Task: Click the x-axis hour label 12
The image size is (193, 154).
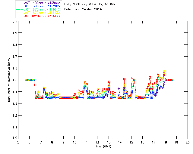Action: (x=97, y=142)
